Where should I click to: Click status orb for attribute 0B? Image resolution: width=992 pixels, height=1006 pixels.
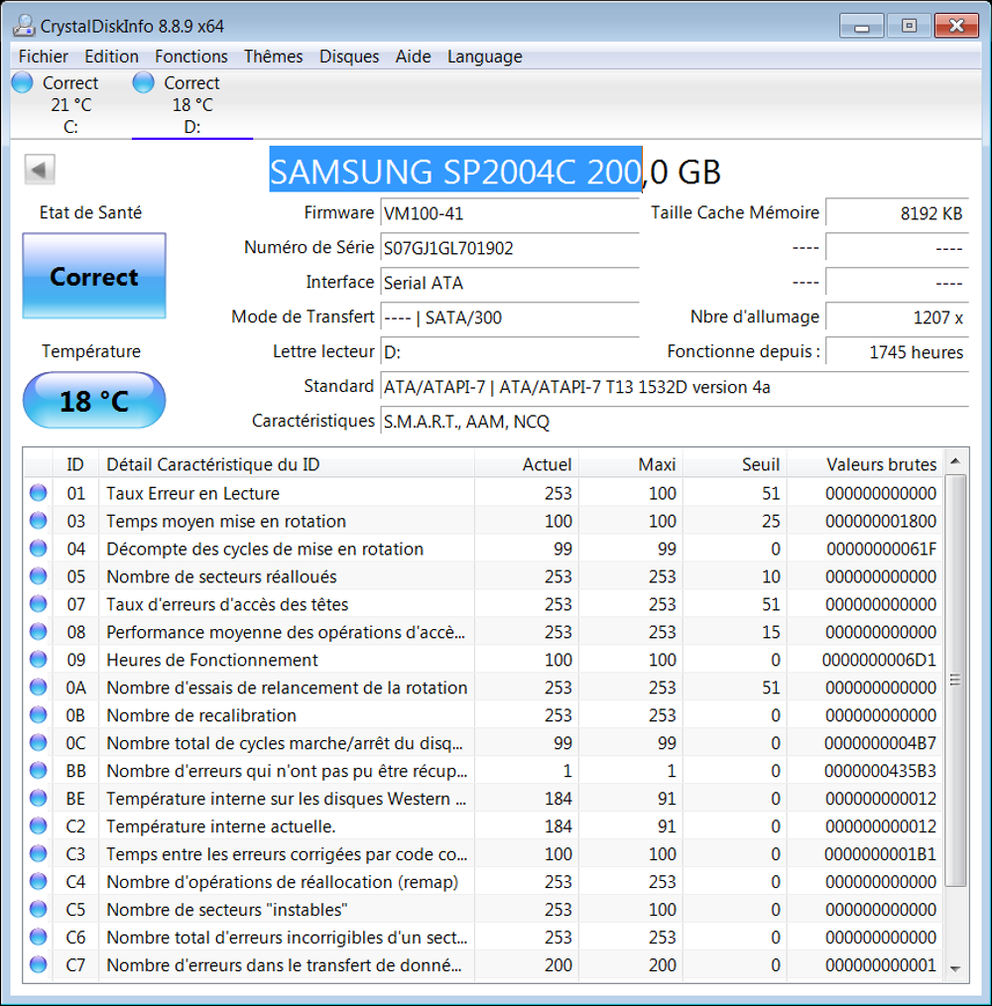click(39, 714)
